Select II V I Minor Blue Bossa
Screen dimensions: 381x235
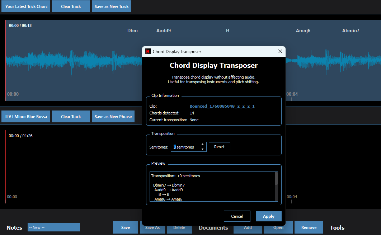pyautogui.click(x=26, y=117)
